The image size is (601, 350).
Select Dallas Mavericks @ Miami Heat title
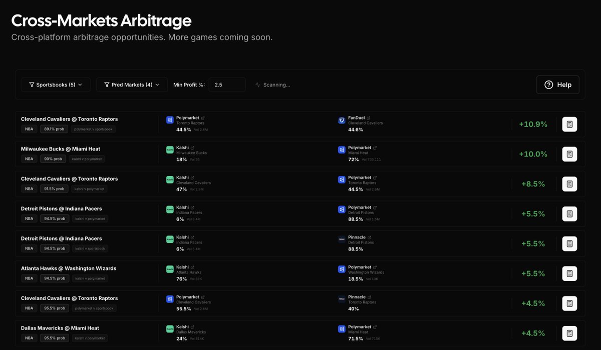(x=60, y=328)
